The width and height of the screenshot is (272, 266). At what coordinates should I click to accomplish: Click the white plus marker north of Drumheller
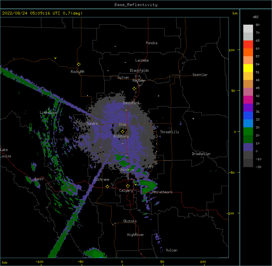193,118
